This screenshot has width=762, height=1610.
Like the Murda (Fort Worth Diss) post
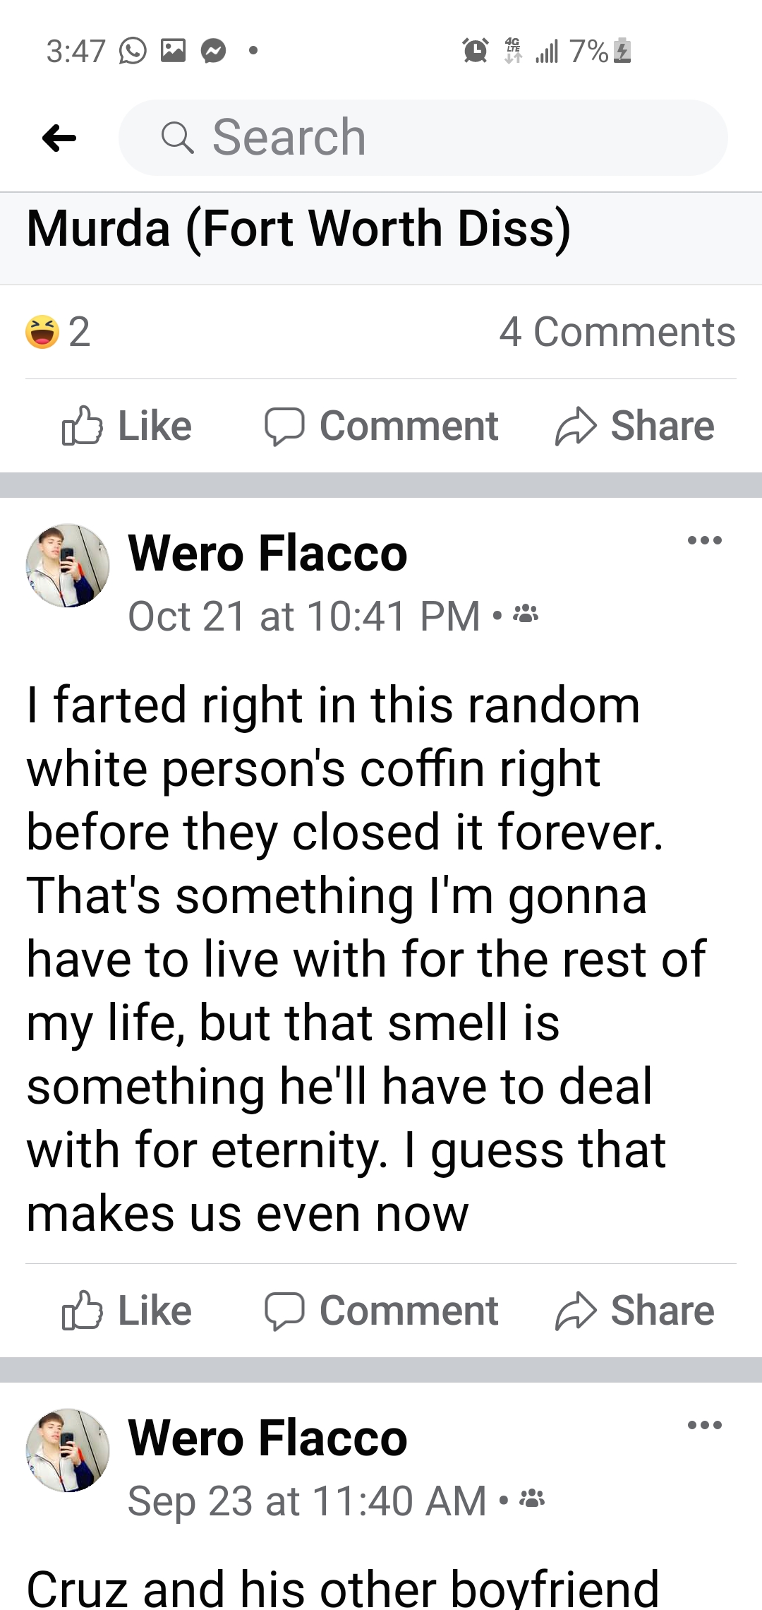tap(127, 426)
